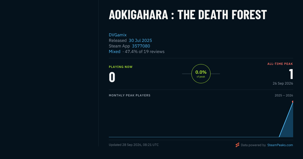Click the red peak marker on chart
This screenshot has height=159, width=303.
click(x=293, y=102)
